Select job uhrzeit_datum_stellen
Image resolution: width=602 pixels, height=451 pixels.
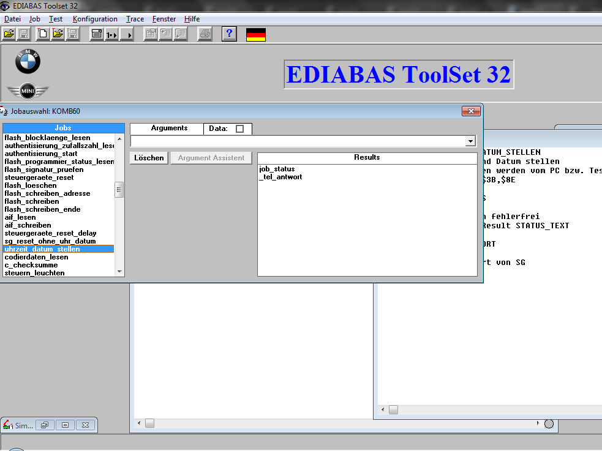click(58, 249)
